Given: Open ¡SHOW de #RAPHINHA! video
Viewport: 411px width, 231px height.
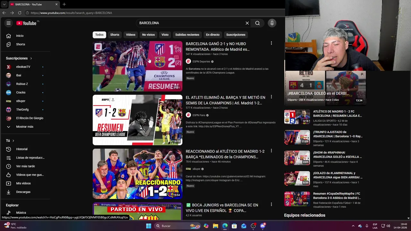Looking at the screenshot, I should click(x=337, y=155).
